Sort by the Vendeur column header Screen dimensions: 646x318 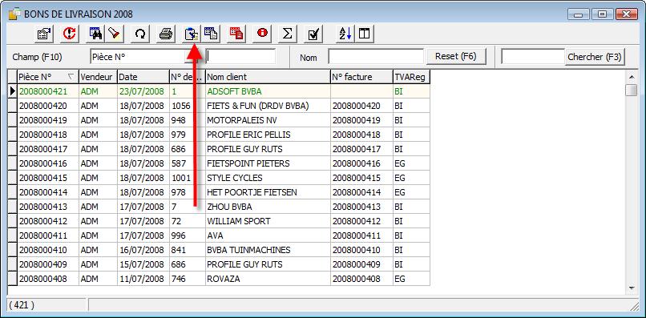[x=98, y=77]
